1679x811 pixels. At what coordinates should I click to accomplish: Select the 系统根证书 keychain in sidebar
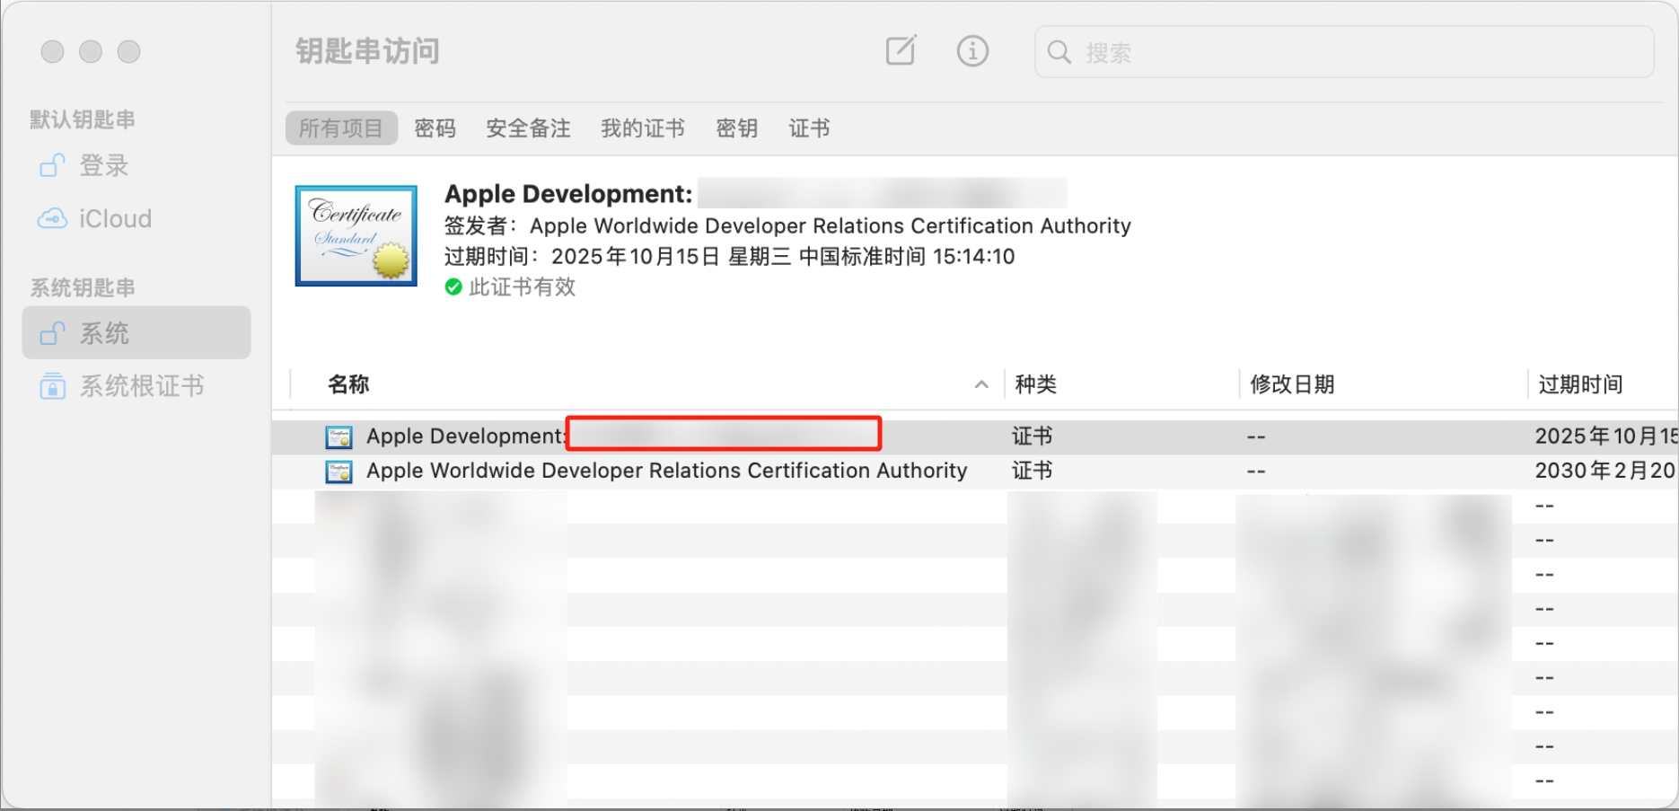click(136, 386)
